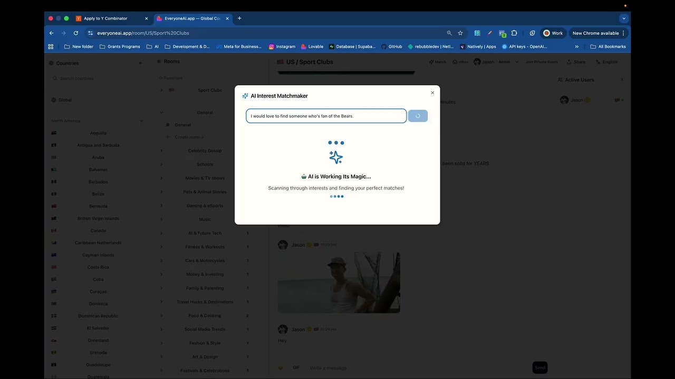Expand the Celebrity Gossip room category
675x379 pixels.
161,151
